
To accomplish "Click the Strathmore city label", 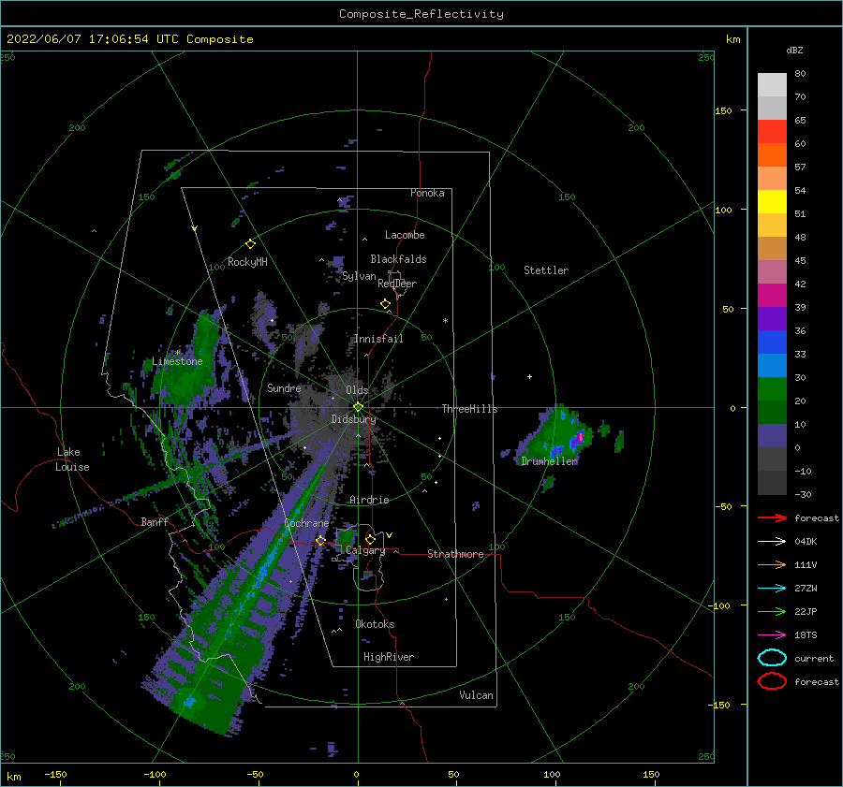I will (455, 554).
